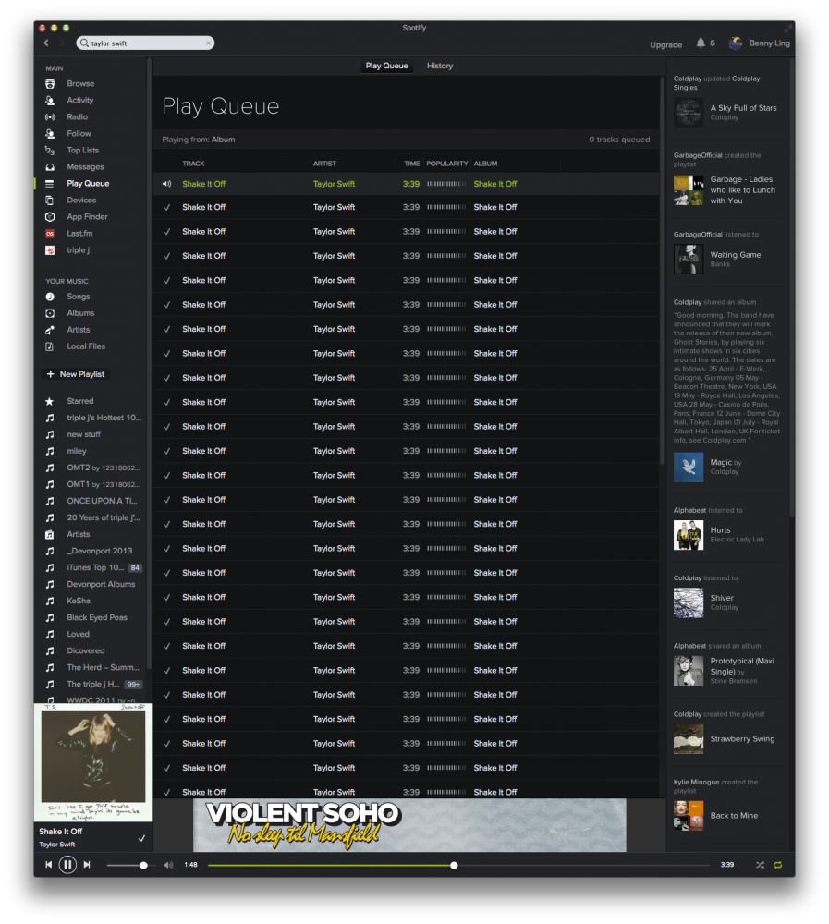
Task: Seek using the song progress bar
Action: point(458,865)
